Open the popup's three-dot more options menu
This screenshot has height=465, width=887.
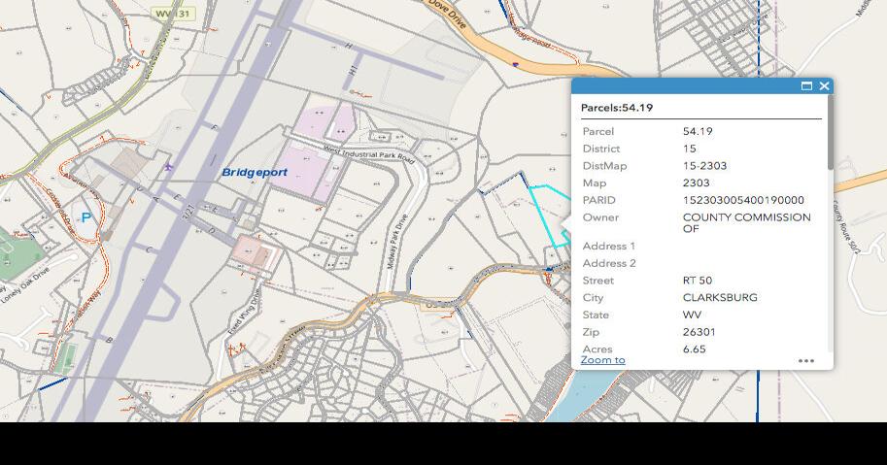click(x=805, y=361)
